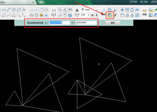Select the Cut scissors icon
This screenshot has height=112, width=157.
(115, 10)
